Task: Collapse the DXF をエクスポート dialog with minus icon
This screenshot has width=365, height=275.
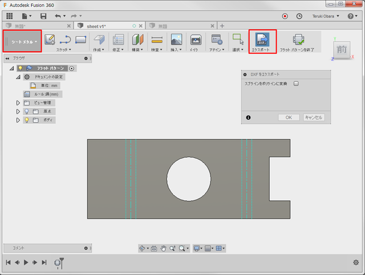Action: [x=245, y=75]
